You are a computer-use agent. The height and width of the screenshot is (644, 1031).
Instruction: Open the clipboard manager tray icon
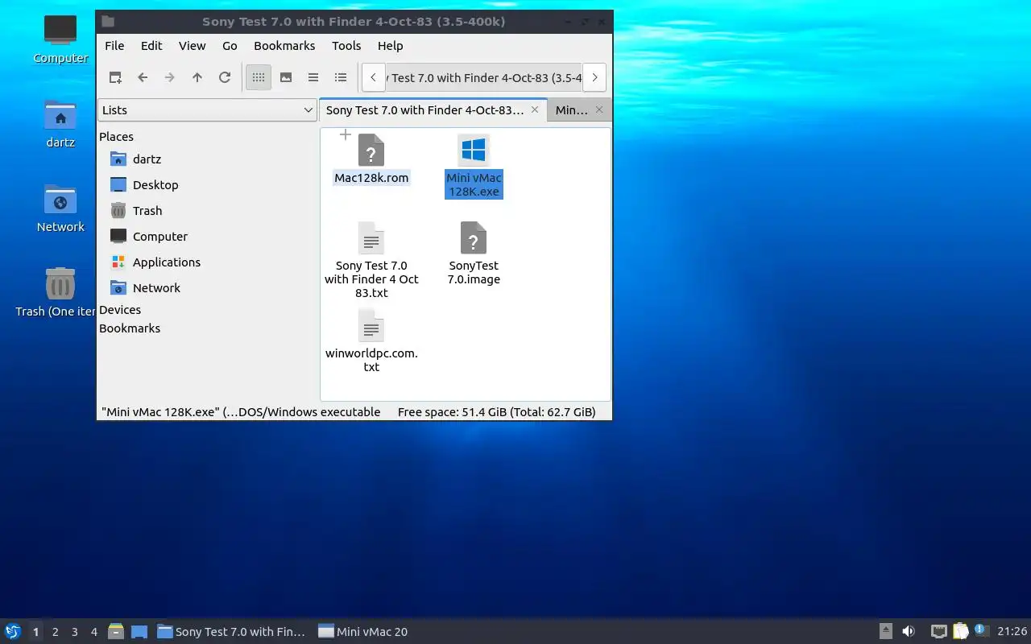[960, 632]
